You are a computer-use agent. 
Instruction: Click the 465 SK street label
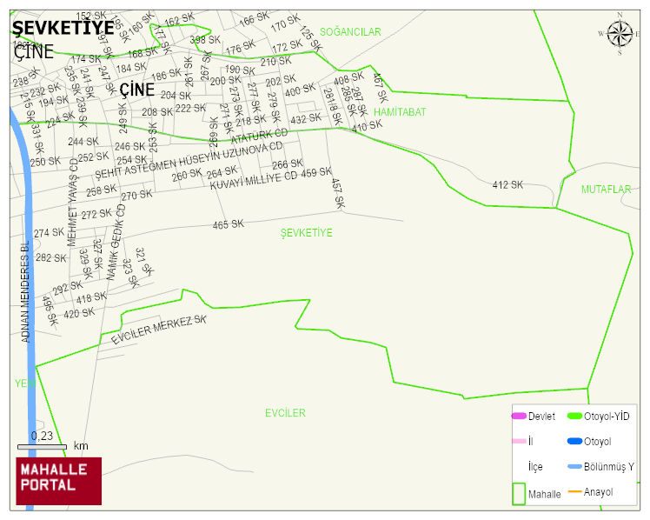[x=229, y=224]
